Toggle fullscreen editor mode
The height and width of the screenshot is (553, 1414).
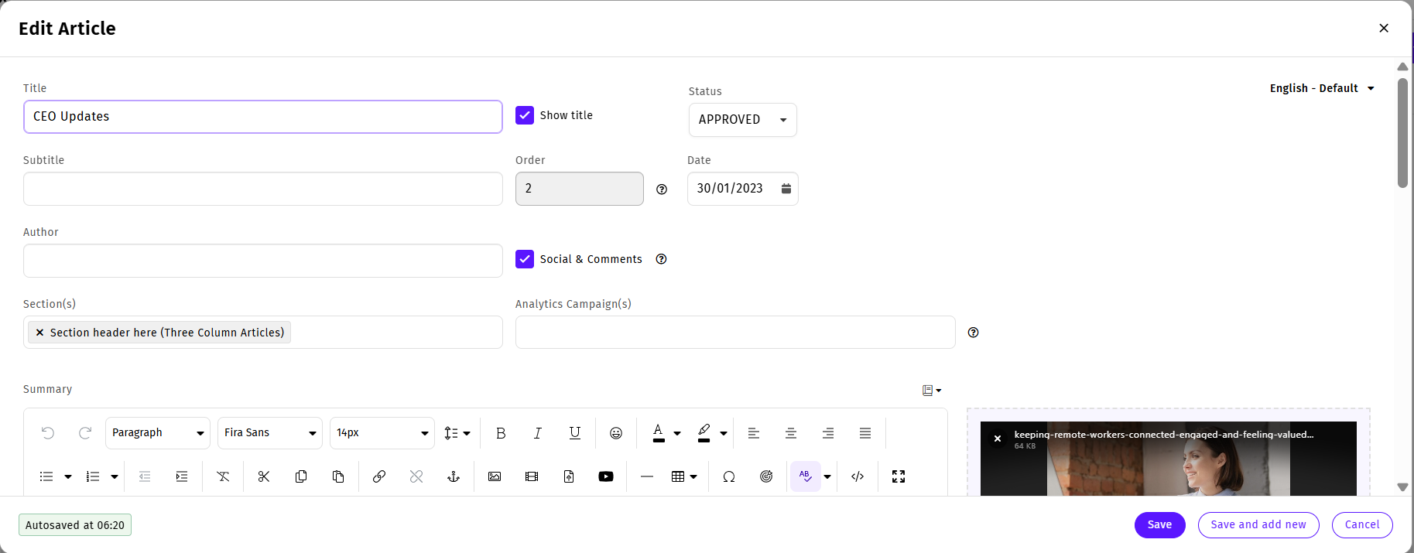899,476
